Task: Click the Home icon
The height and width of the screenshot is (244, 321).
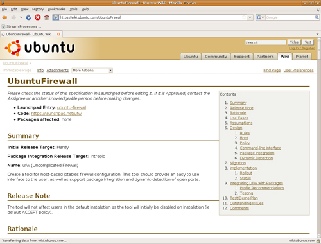Action: tap(47, 17)
